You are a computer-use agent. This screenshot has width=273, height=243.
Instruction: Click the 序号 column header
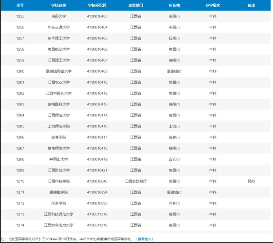pos(20,5)
